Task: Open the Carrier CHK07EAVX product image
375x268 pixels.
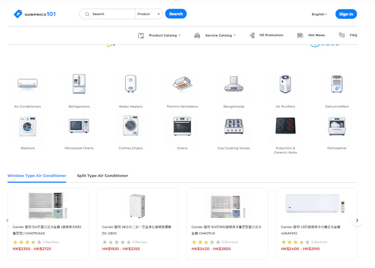Action: (48, 206)
